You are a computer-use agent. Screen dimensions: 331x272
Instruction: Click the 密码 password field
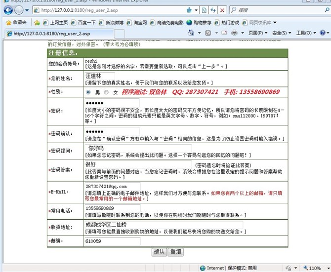tap(112, 103)
